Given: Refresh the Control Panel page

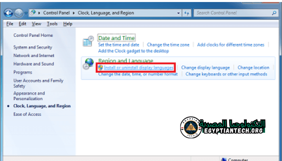Looking at the screenshot, I should 187,13.
